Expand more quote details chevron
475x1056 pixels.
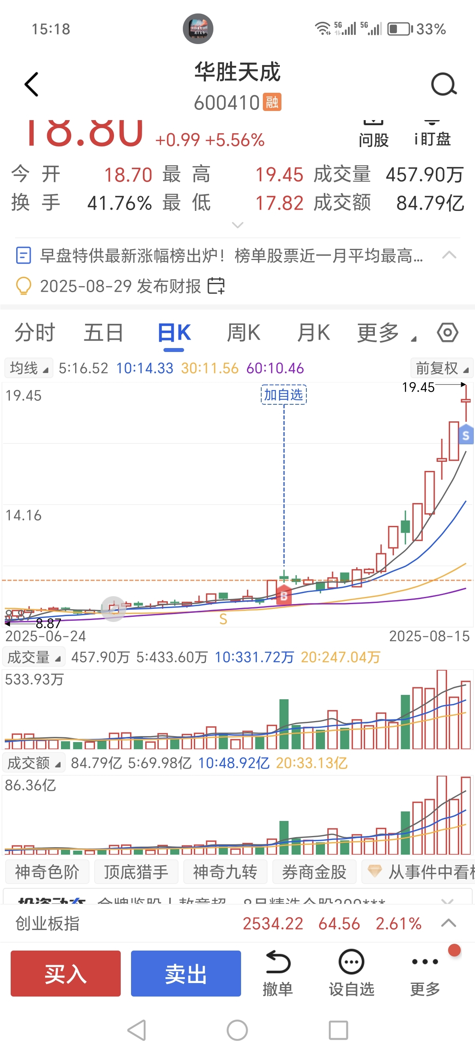[237, 225]
